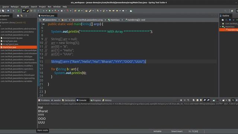238x134 pixels.
Task: Click the Search magnifier icon at toolbar right
Action: pos(225,11)
